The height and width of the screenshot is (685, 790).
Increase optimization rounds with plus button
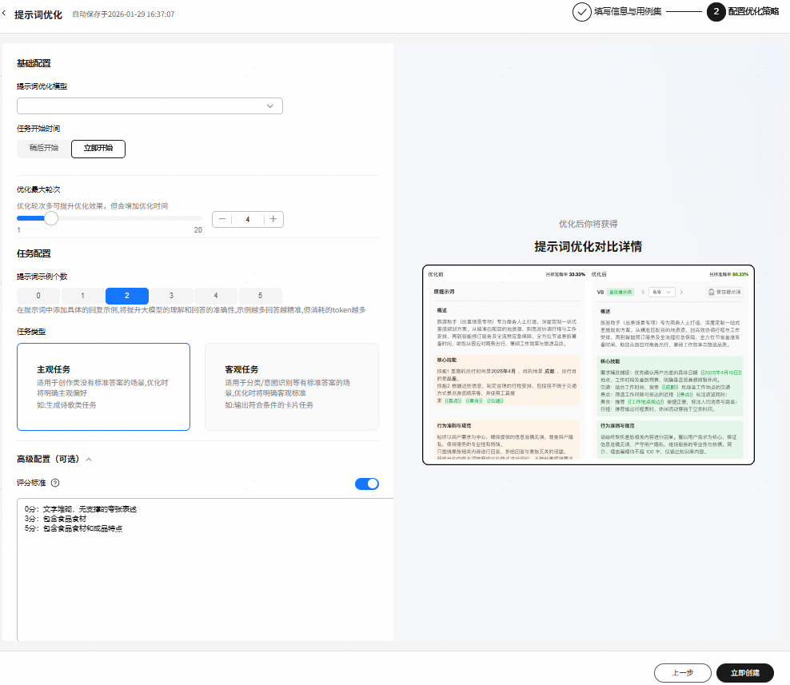pyautogui.click(x=273, y=219)
